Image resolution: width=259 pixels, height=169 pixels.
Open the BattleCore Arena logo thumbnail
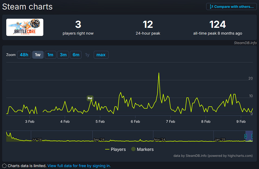tap(25, 27)
